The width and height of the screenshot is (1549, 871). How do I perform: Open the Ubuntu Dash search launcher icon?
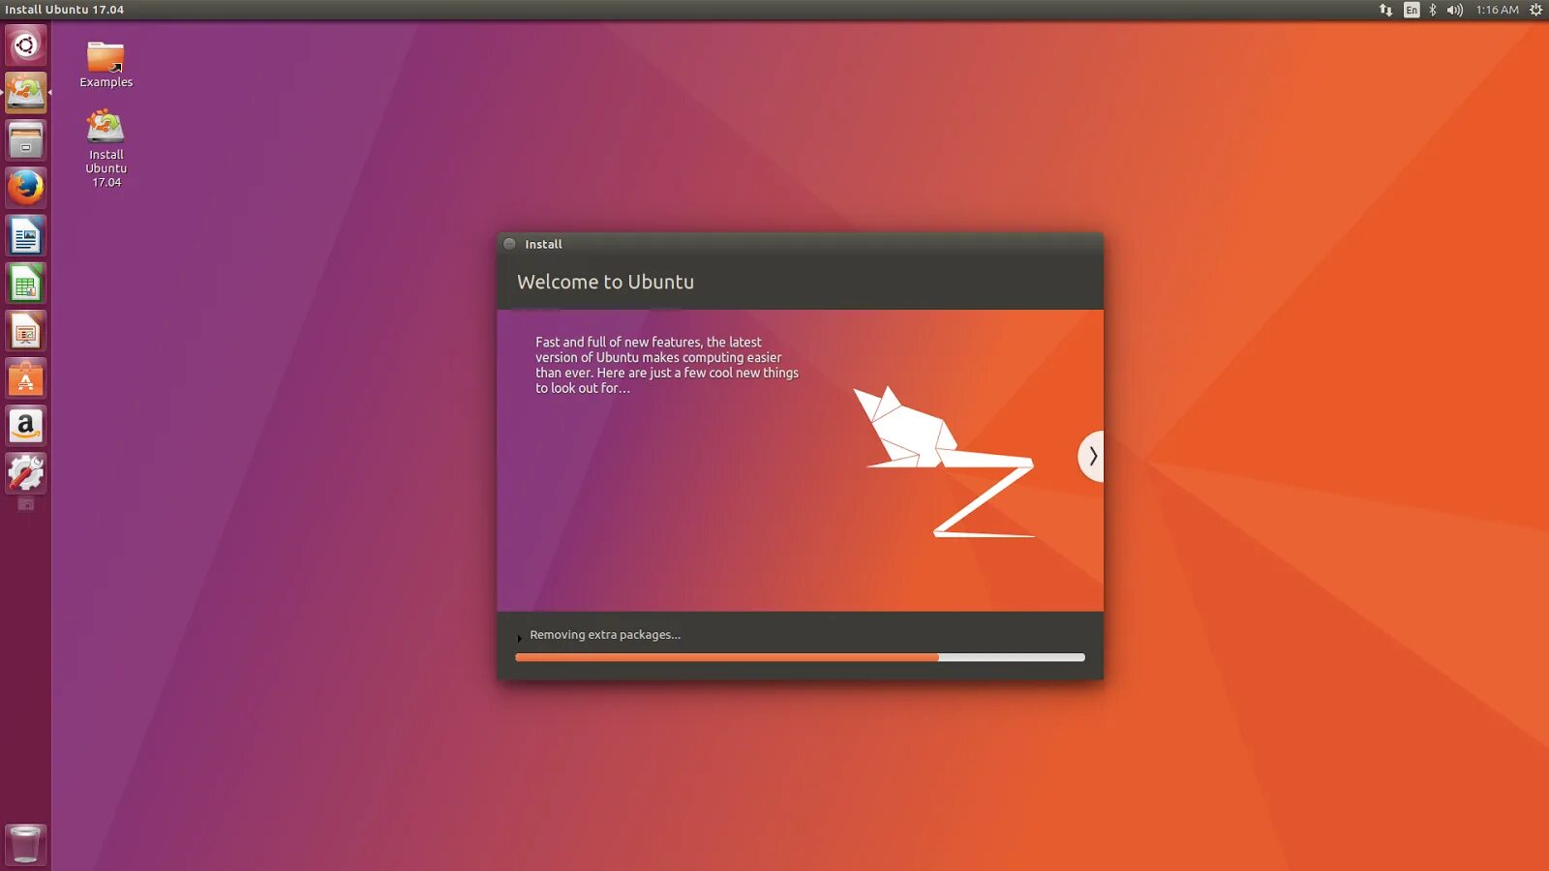25,45
